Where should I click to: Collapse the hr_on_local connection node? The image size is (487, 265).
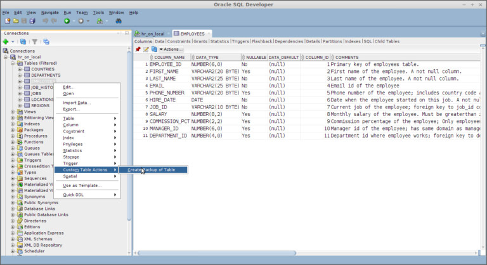[6, 57]
